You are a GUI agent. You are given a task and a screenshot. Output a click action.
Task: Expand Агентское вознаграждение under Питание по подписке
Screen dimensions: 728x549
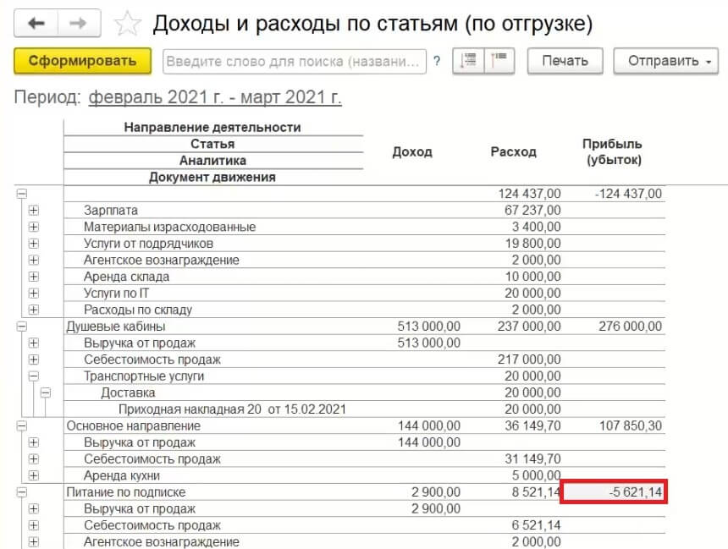tap(33, 541)
